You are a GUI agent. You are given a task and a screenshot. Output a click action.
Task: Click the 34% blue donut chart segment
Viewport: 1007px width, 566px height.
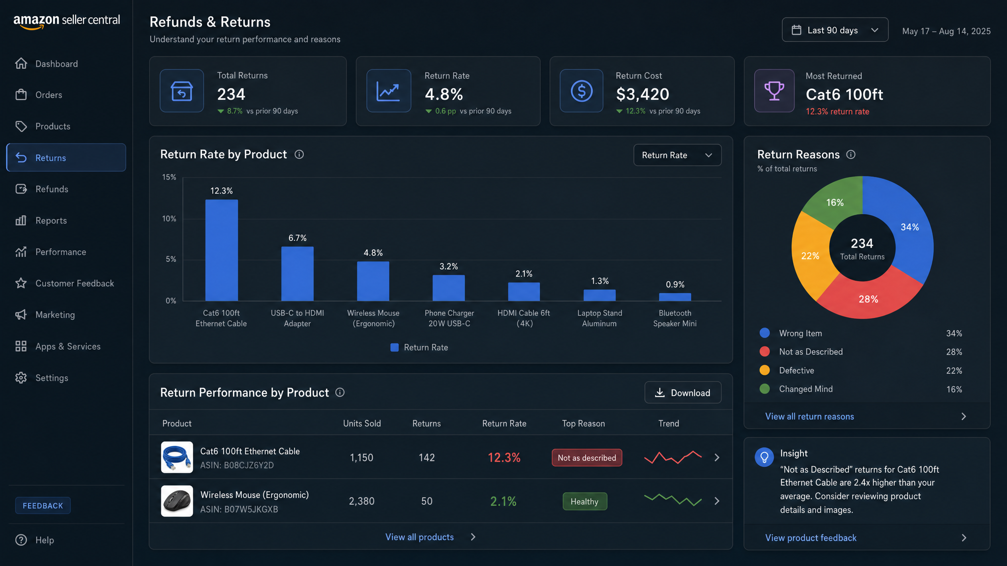pyautogui.click(x=910, y=227)
